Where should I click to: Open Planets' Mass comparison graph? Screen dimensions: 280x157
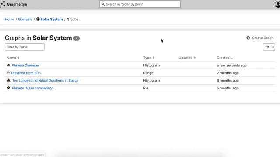pyautogui.click(x=33, y=88)
